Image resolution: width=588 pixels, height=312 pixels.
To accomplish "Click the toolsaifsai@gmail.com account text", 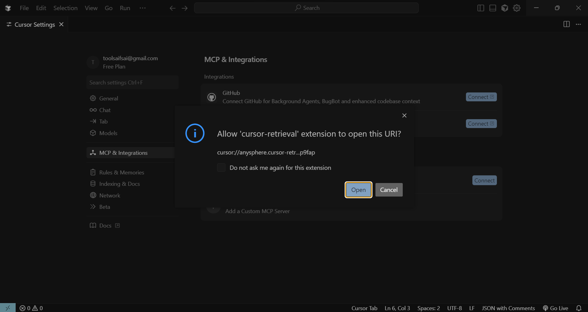I will [130, 58].
